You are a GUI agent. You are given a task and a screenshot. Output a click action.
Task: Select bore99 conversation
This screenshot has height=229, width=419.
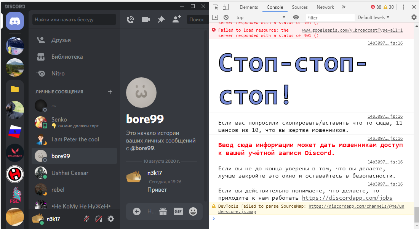coord(74,156)
